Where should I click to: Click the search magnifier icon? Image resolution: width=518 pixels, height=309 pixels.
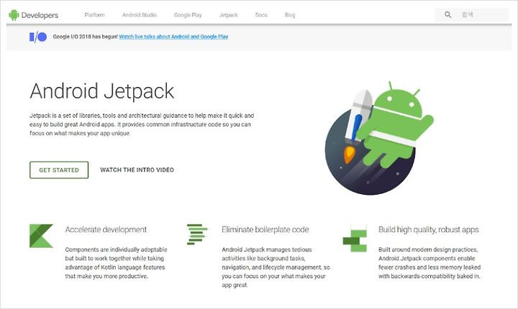click(x=447, y=15)
